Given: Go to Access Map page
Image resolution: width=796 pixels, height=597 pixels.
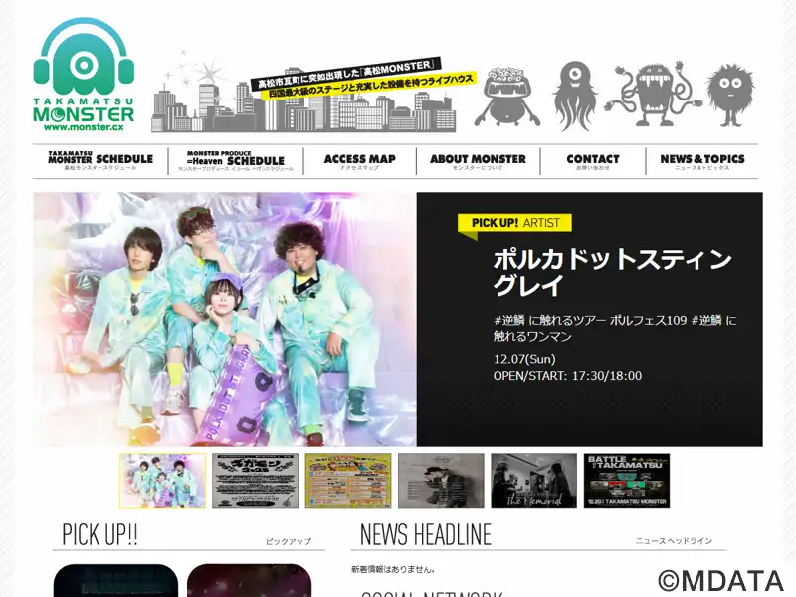Looking at the screenshot, I should [x=359, y=161].
